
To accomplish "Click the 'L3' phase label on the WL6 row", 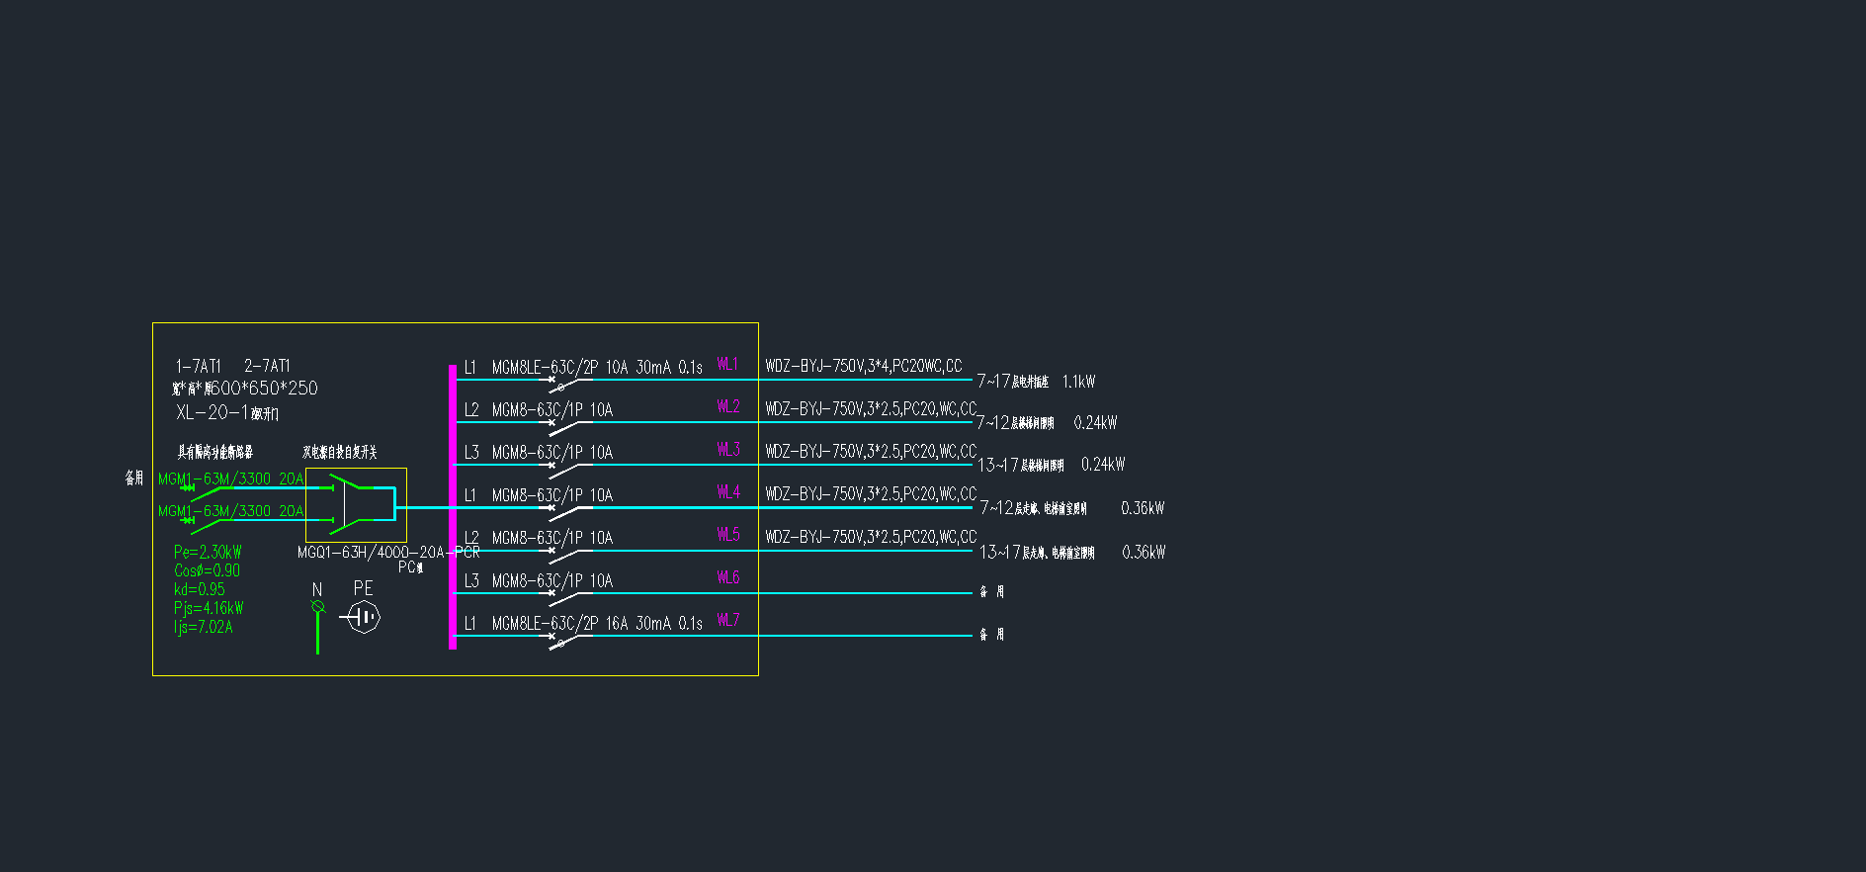I will 471,580.
